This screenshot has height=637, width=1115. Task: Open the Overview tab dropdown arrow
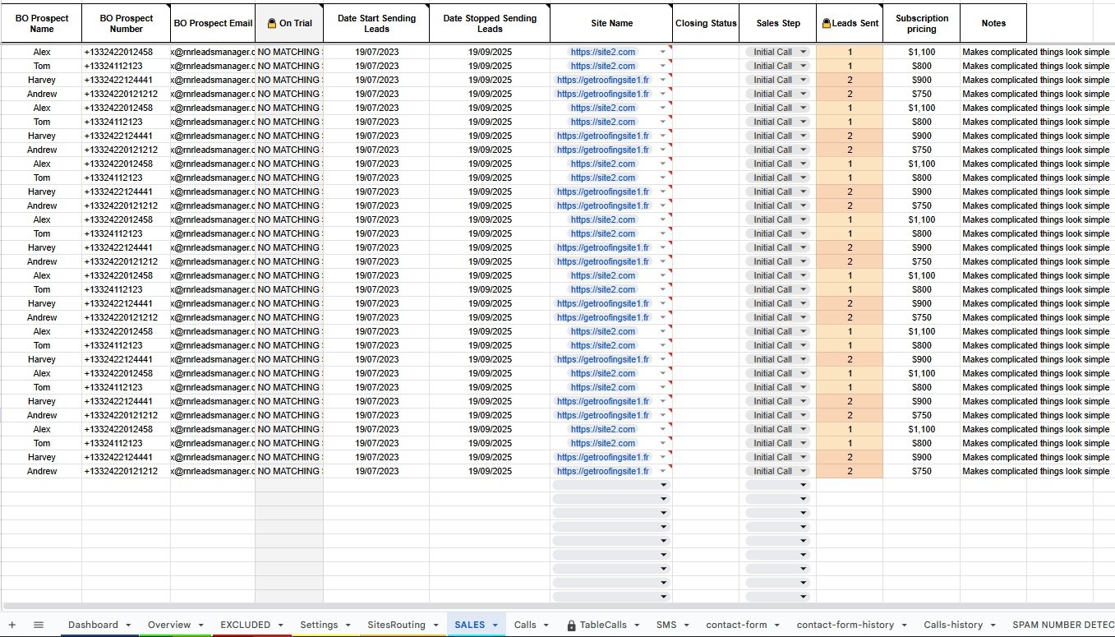(x=200, y=625)
